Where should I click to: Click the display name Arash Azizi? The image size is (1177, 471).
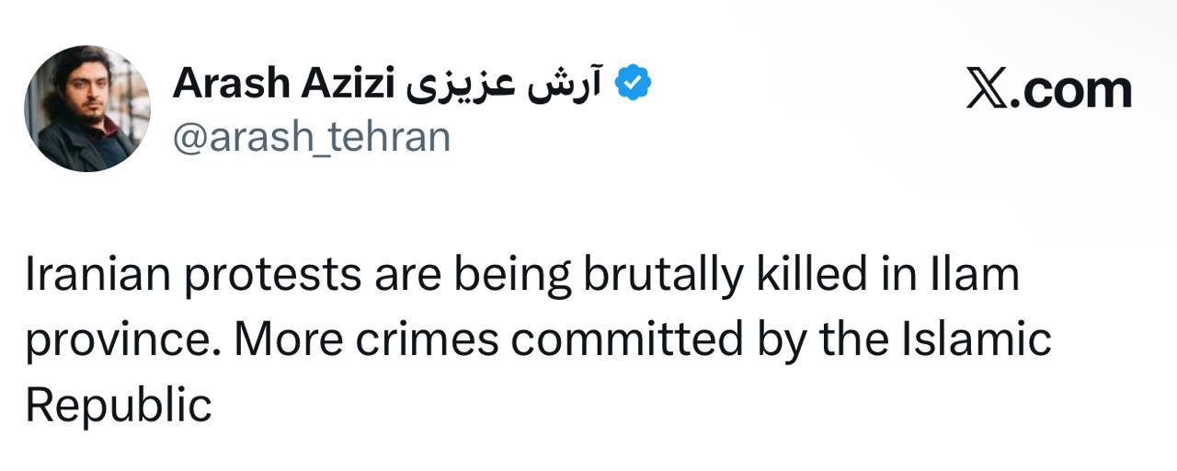(283, 85)
